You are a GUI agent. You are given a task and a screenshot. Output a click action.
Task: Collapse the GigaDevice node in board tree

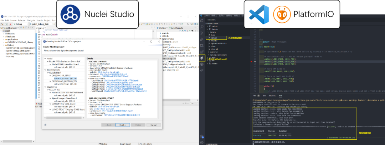tap(45, 87)
